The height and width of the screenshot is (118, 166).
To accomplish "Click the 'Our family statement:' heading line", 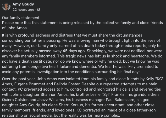I will tap(21, 18).
